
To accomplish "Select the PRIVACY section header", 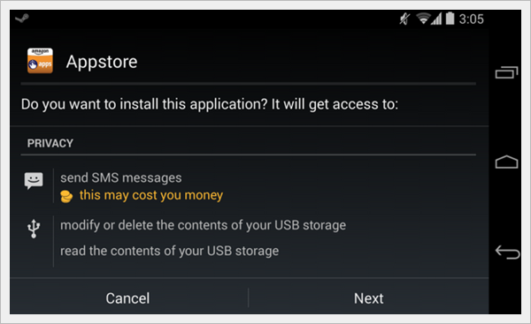I will (x=50, y=143).
